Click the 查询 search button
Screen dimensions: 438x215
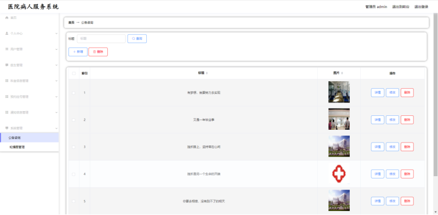[137, 38]
